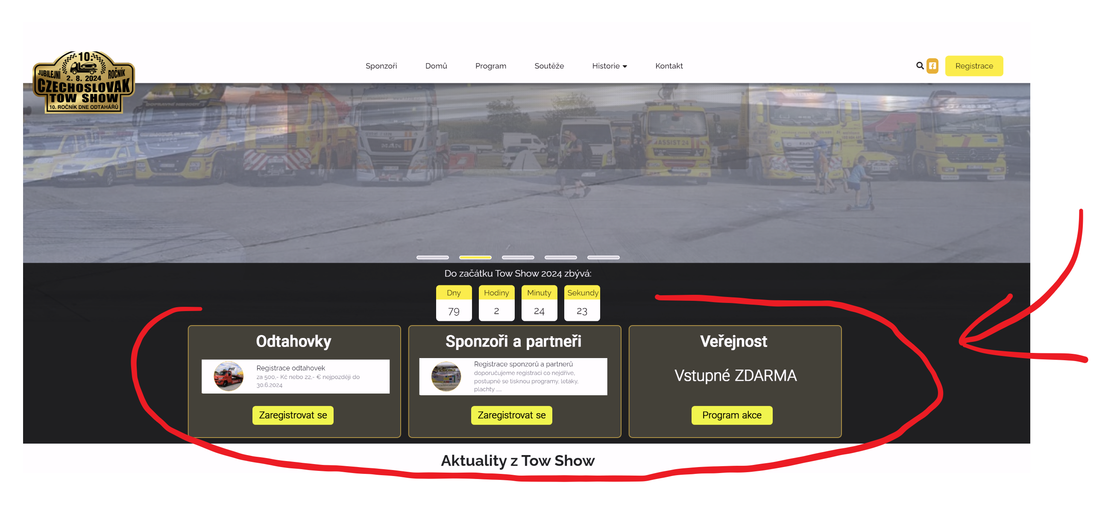1117x529 pixels.
Task: Click the Sponzoři a partneři heading
Action: tap(513, 341)
